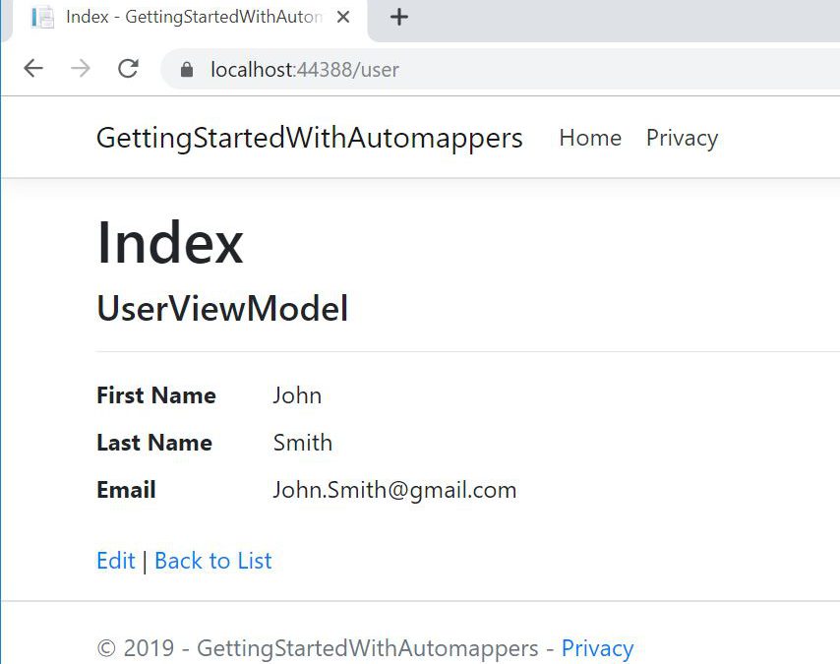Click the UserViewModel subheading
Screen dimensions: 840x664
pyautogui.click(x=222, y=309)
